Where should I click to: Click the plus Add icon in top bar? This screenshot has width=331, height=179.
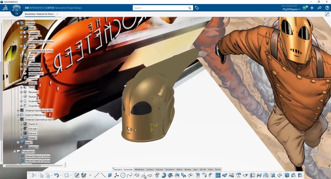312,8
